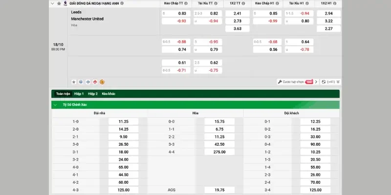Viewport: 391px width, 195px height.
Task: Pick draw score 0-0 at 15.75
Action: tap(219, 121)
